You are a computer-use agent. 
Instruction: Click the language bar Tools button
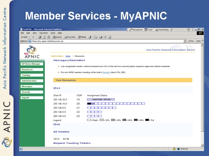148,30
